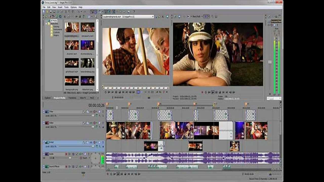This screenshot has height=182, width=324.
Task: Minimize the B-Roll track header
Action: click(x=44, y=143)
